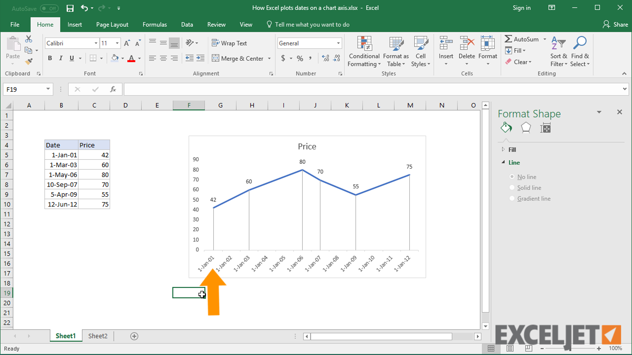Collapse the Line section in Format Shape
Screen dimensions: 632x355
tap(503, 162)
